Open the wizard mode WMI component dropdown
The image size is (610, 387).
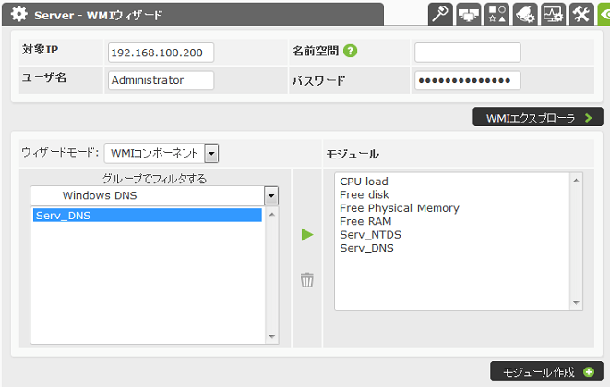tap(161, 153)
